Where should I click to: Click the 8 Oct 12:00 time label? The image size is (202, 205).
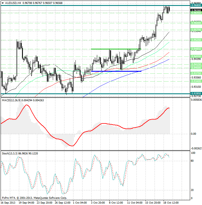tap(116, 202)
